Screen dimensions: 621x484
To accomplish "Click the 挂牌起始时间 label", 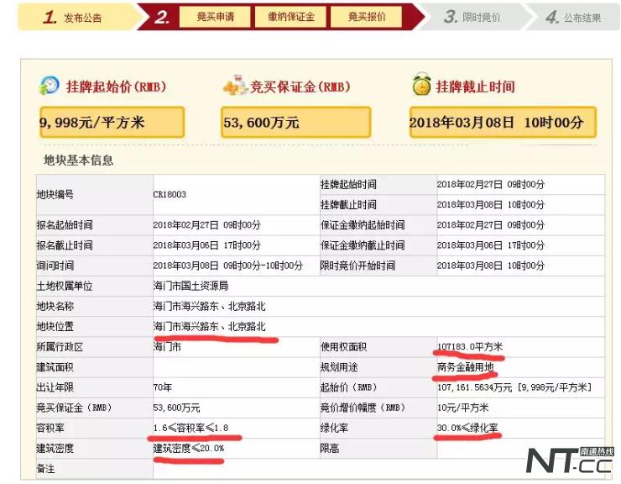I will point(348,185).
